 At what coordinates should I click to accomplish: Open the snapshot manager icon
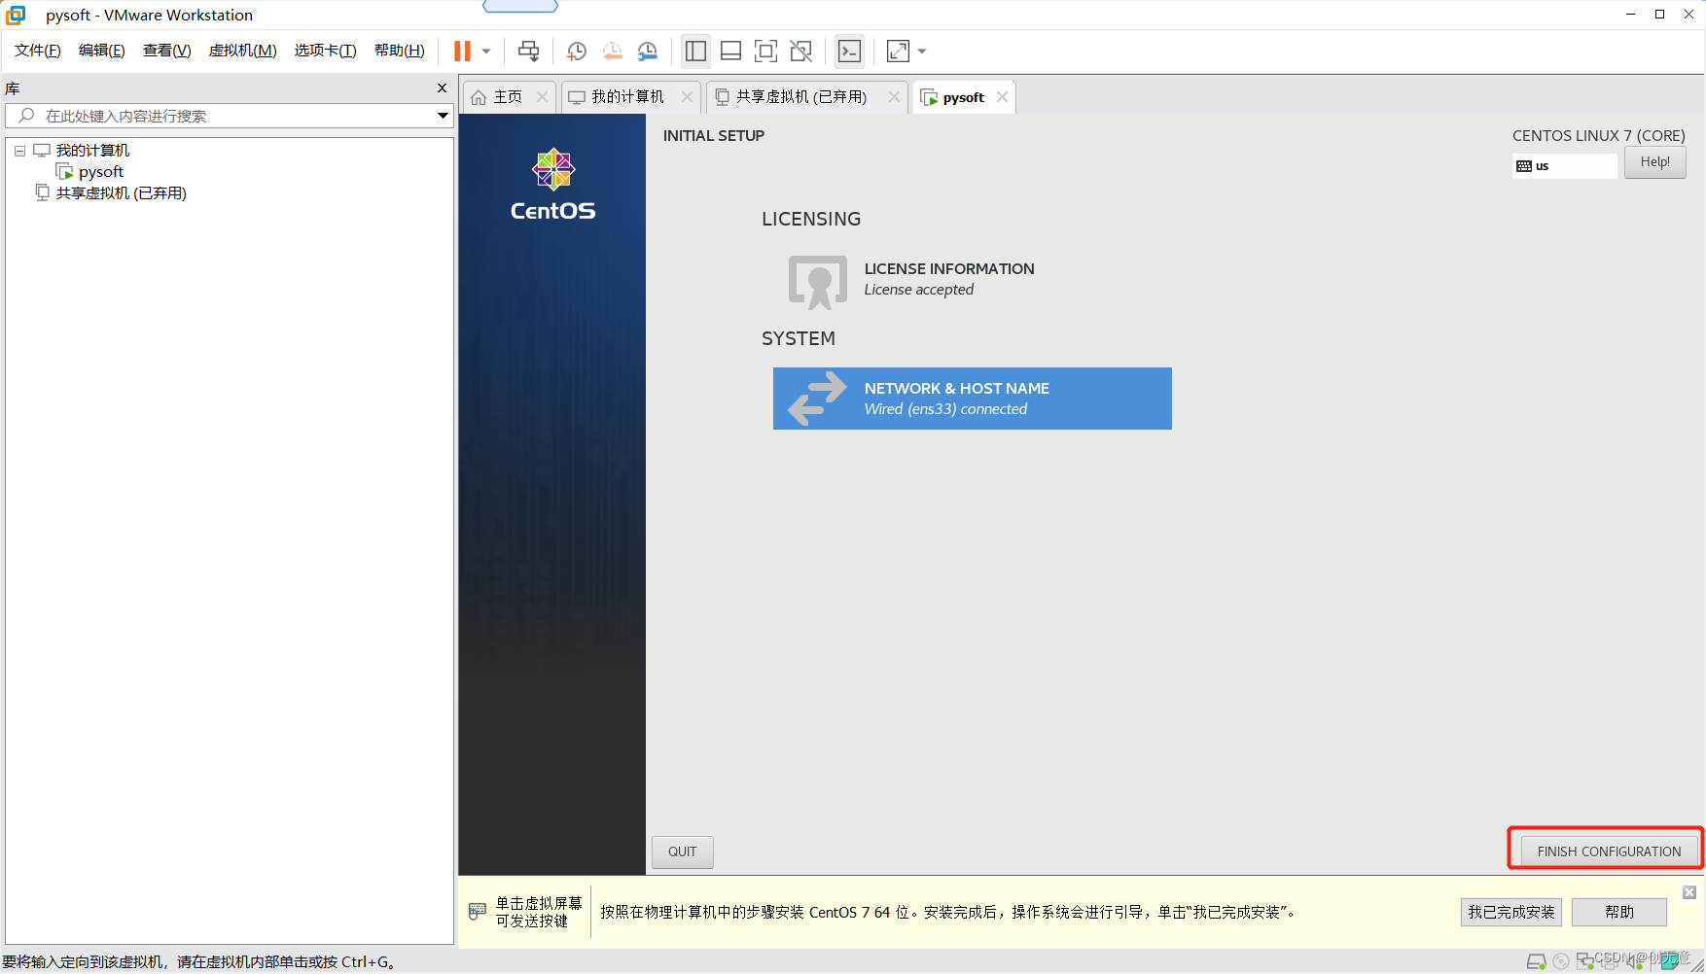647,51
